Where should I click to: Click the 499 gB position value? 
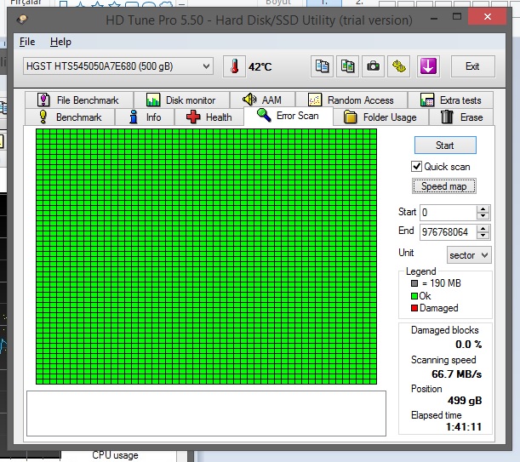[x=465, y=400]
